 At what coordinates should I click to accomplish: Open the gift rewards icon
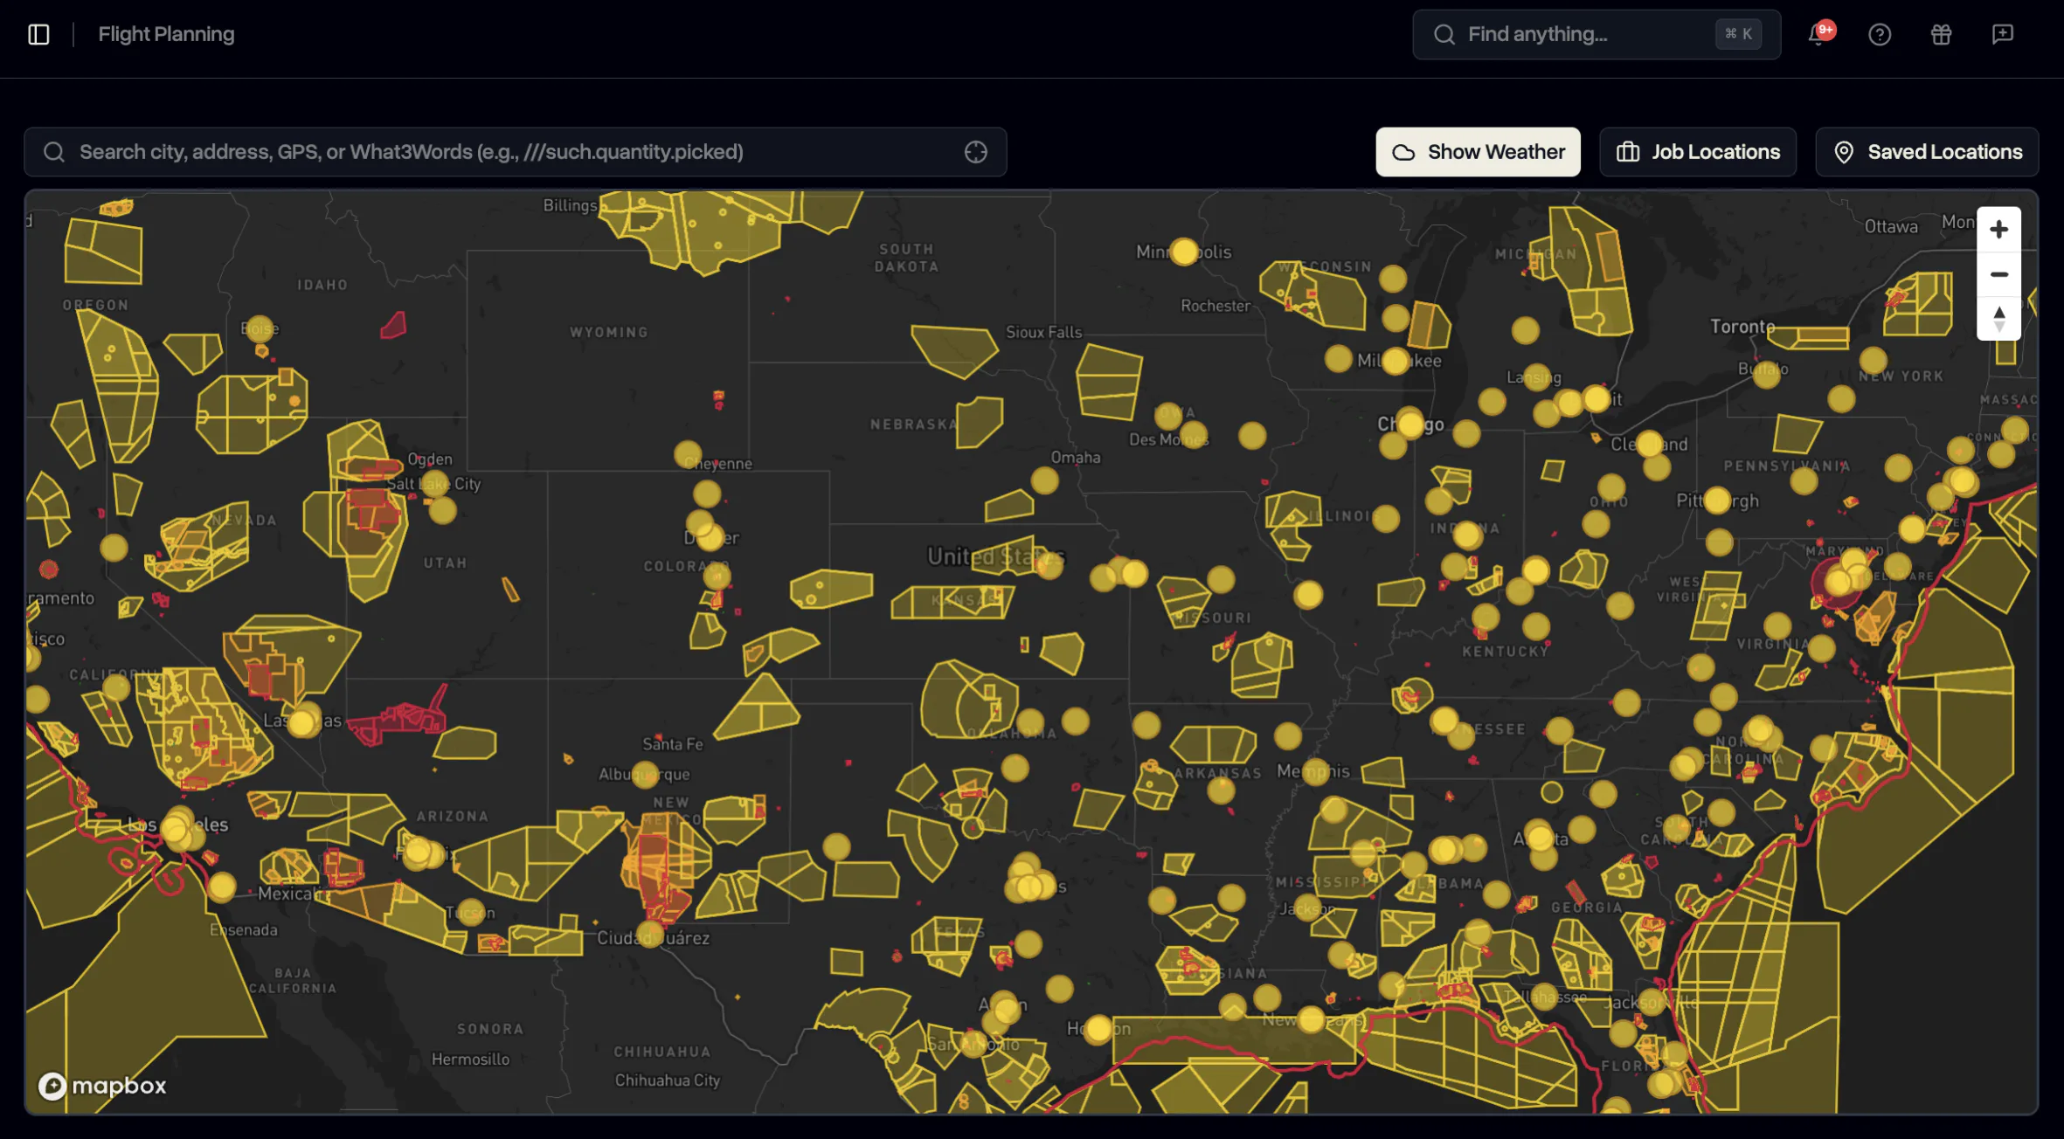[x=1941, y=34]
